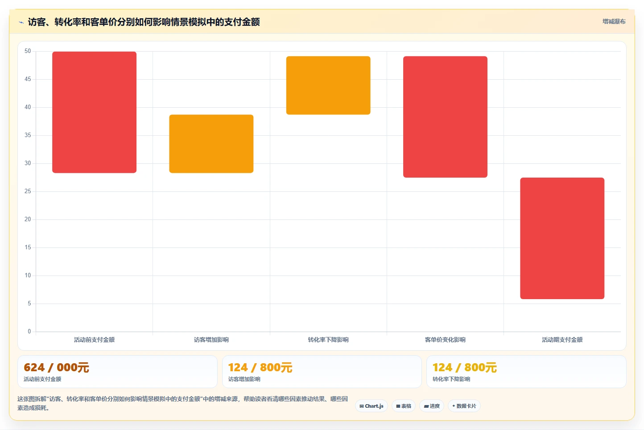Click the 转化率下降影响 x-axis label
644x430 pixels.
tap(328, 340)
